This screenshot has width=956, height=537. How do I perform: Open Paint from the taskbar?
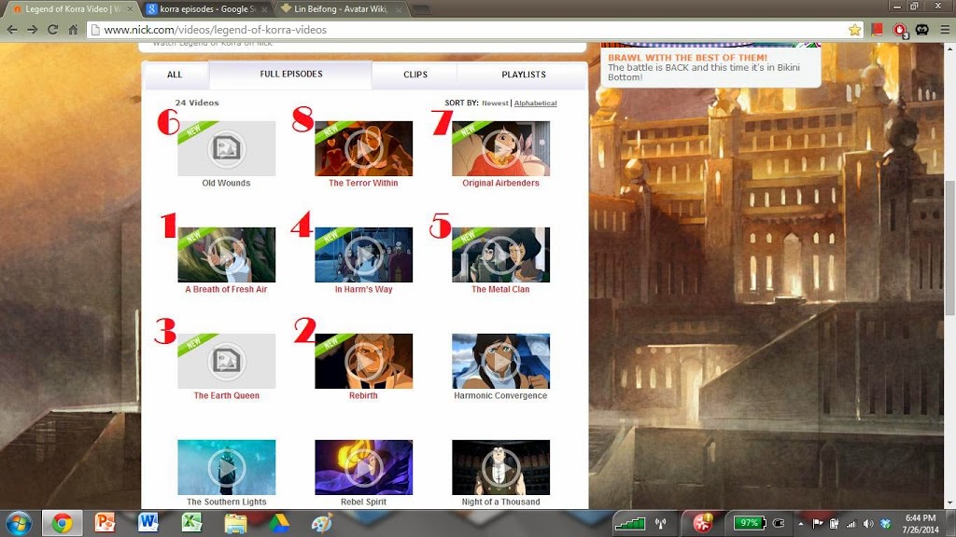click(322, 523)
